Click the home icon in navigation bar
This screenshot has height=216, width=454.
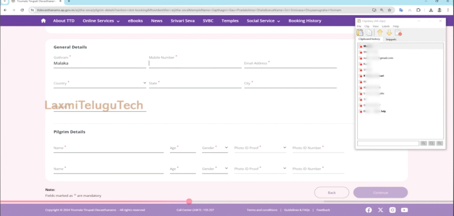(x=43, y=21)
